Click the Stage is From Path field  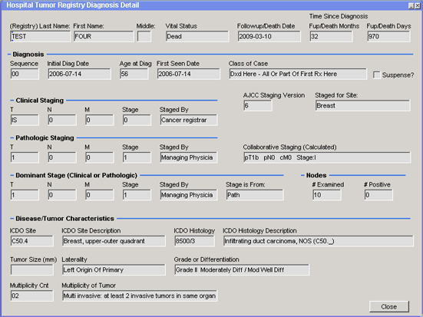(255, 195)
